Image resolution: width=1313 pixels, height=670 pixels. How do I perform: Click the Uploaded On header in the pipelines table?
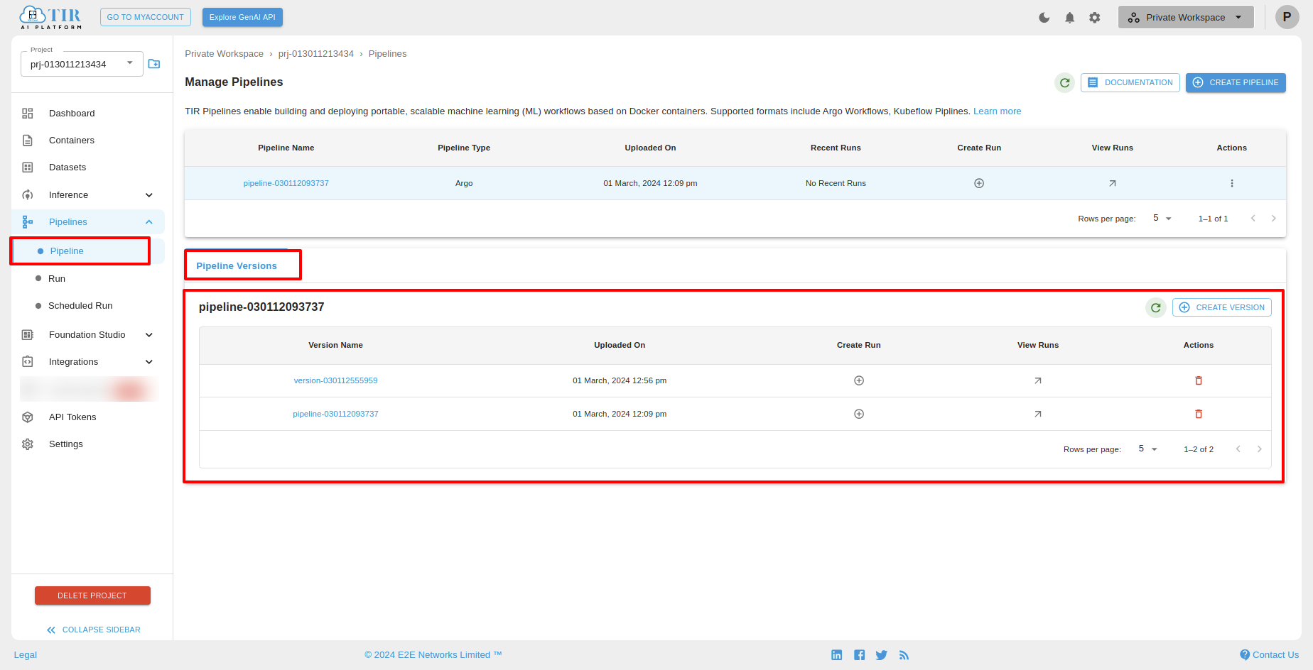coord(650,148)
